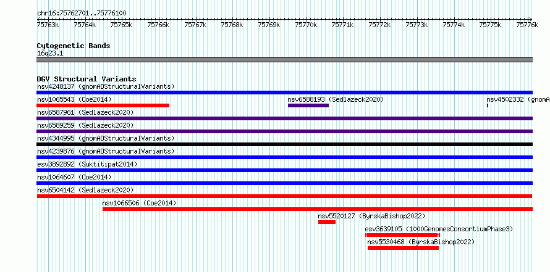Click ruler position 75772k
550x272 pixels.
(380, 25)
